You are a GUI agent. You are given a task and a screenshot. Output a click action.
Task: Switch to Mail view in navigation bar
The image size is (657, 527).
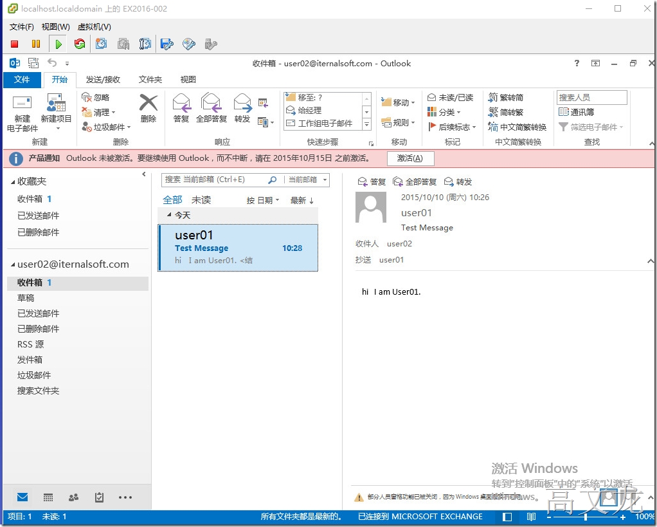click(x=22, y=497)
